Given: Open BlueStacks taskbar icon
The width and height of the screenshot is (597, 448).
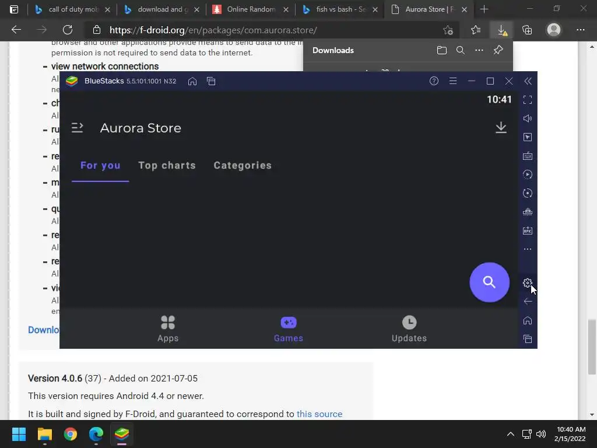Looking at the screenshot, I should click(x=122, y=434).
